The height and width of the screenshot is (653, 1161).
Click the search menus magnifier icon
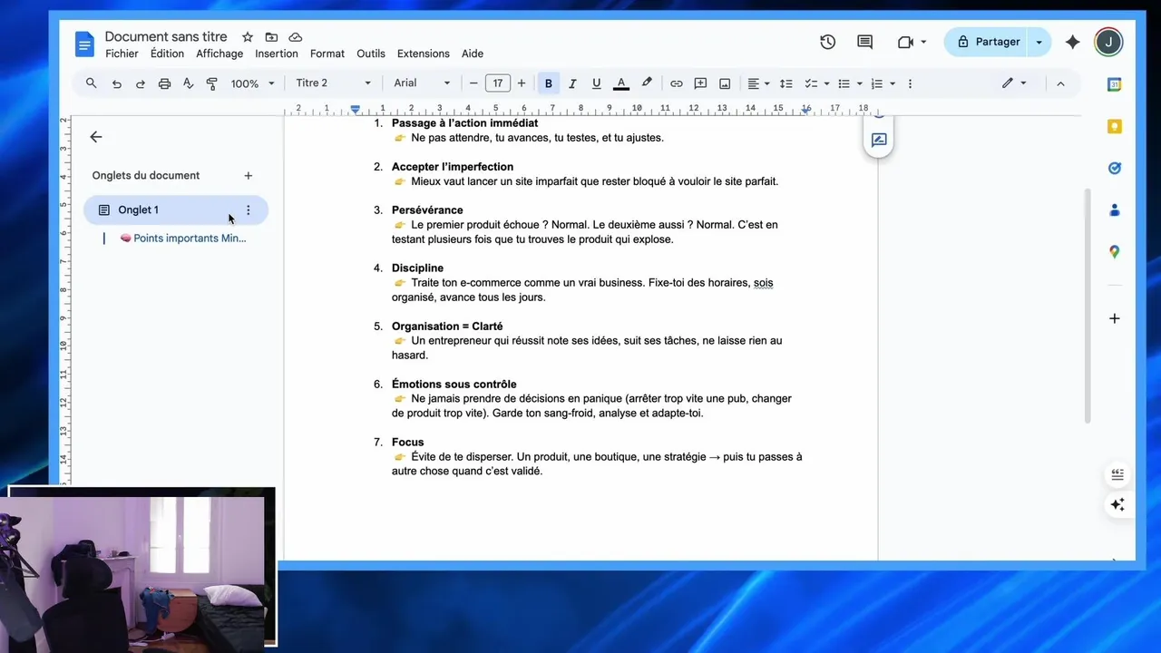pyautogui.click(x=92, y=83)
